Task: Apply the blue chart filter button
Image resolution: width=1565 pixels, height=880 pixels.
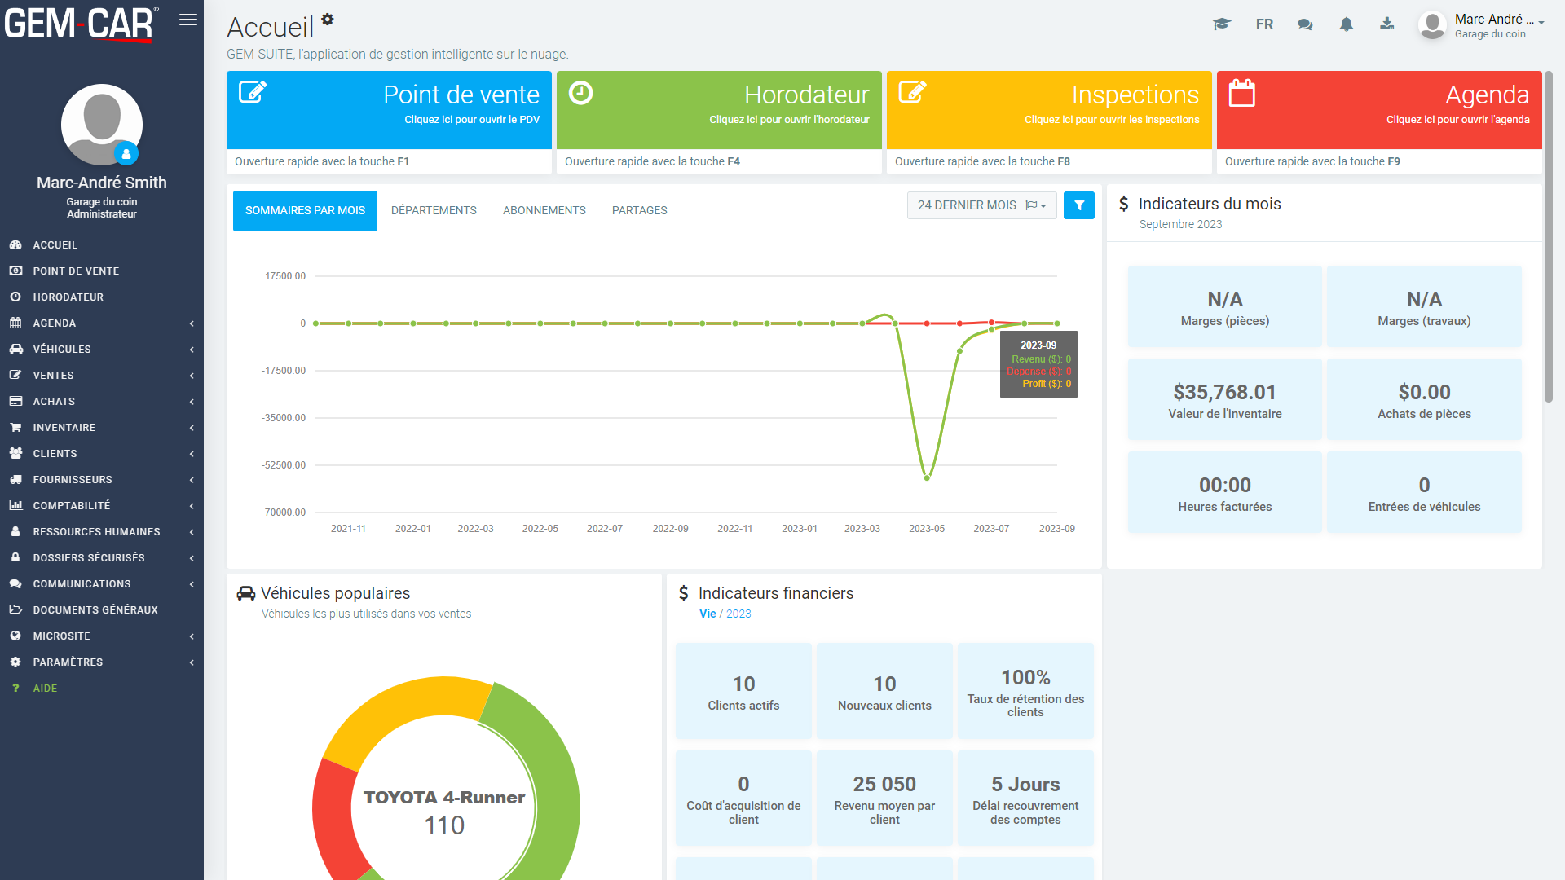Action: 1079,205
